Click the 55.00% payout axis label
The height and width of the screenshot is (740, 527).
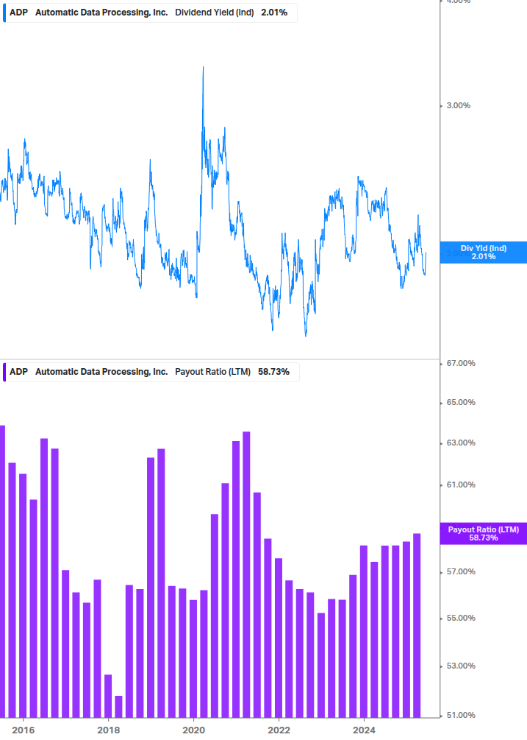click(x=461, y=619)
